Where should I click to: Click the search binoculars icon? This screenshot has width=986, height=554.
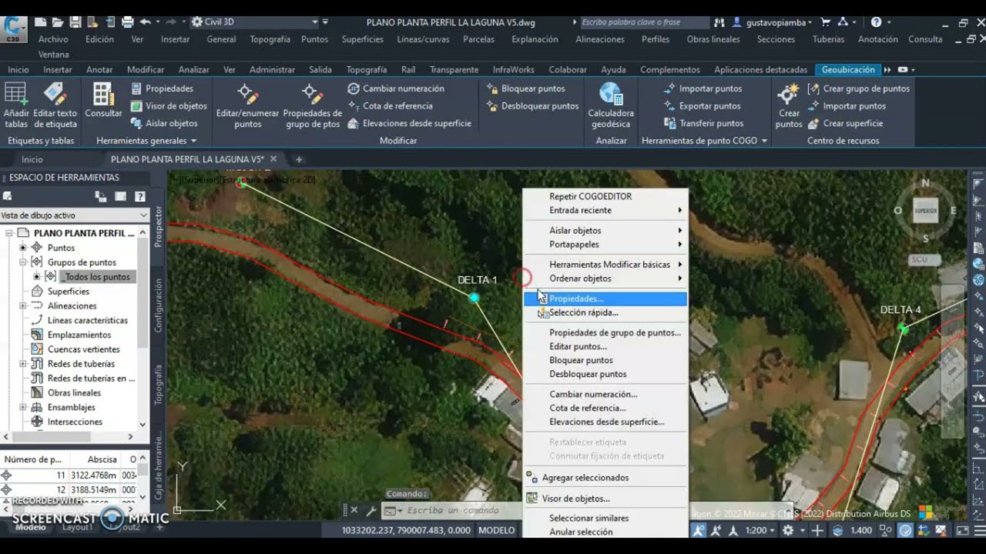pos(719,22)
